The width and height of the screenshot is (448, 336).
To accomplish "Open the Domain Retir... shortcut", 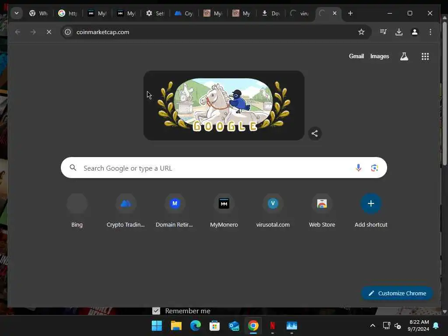I will click(175, 211).
